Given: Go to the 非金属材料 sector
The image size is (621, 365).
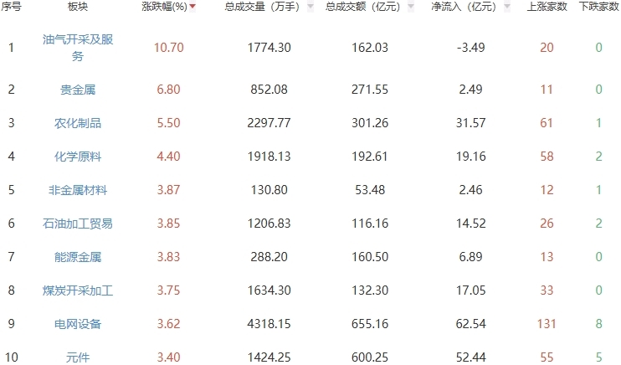Looking at the screenshot, I should (x=78, y=190).
